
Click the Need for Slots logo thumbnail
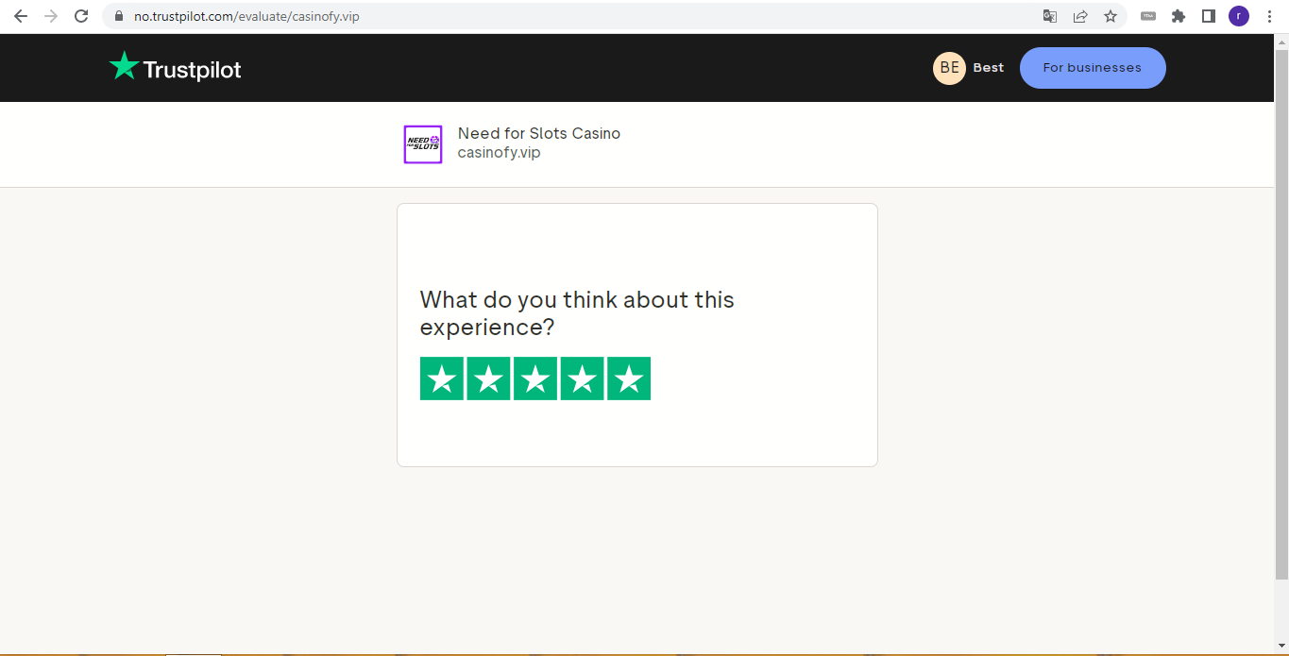pos(423,144)
